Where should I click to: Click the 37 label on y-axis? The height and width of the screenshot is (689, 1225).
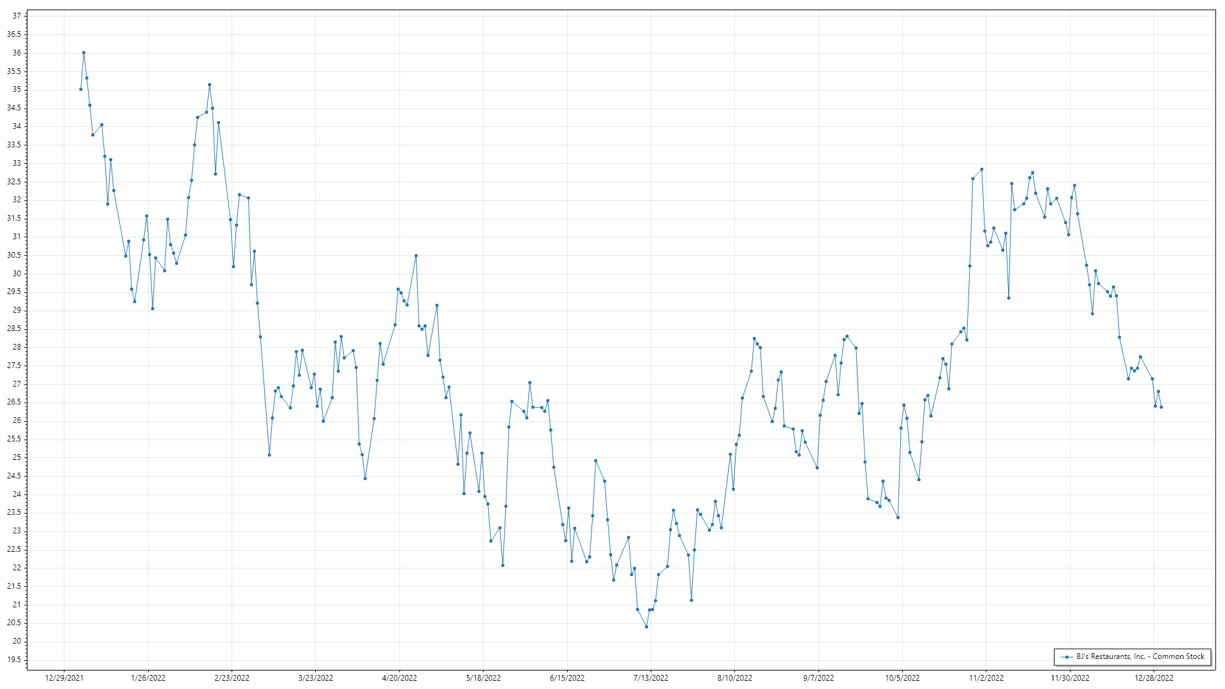point(17,16)
